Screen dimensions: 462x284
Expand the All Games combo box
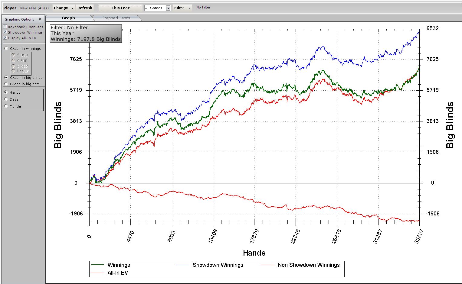(168, 8)
